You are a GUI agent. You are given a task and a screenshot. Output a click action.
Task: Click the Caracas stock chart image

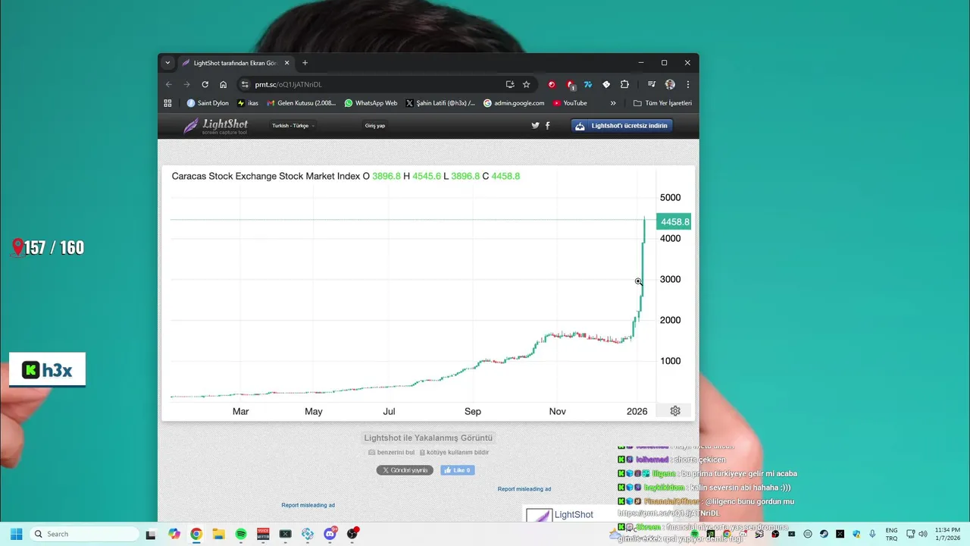[x=428, y=293]
